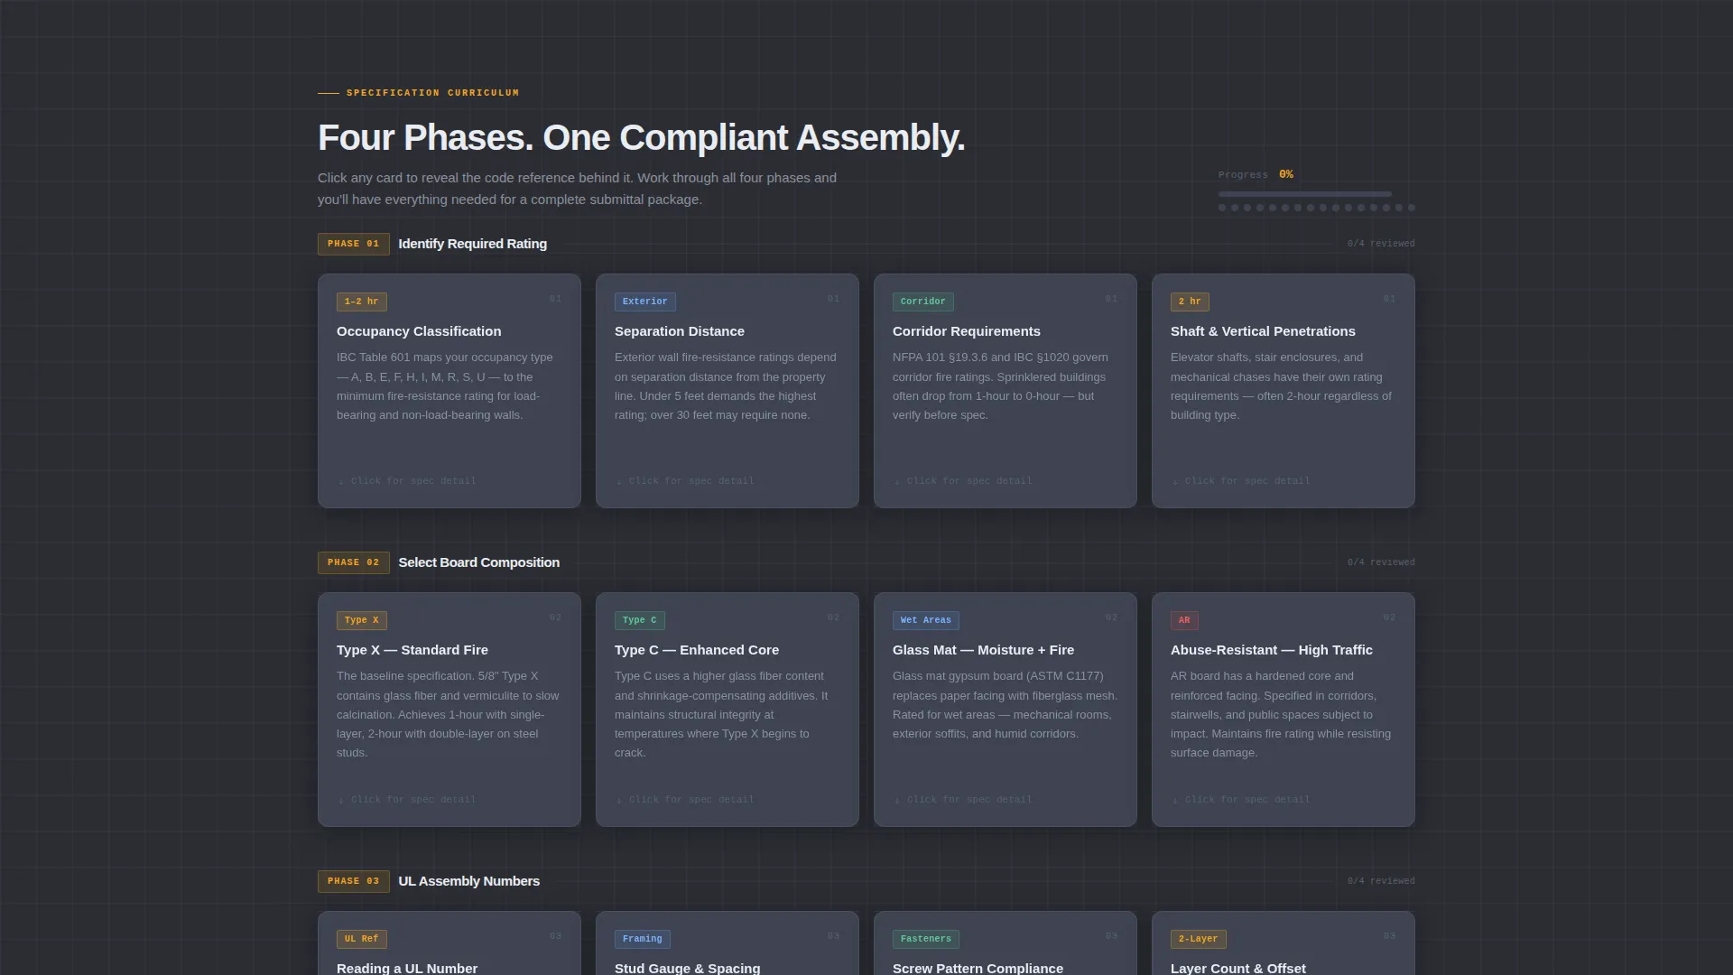Click the 'Four Phases. One Compliant Assembly.' heading
Image resolution: width=1733 pixels, height=975 pixels.
[641, 137]
